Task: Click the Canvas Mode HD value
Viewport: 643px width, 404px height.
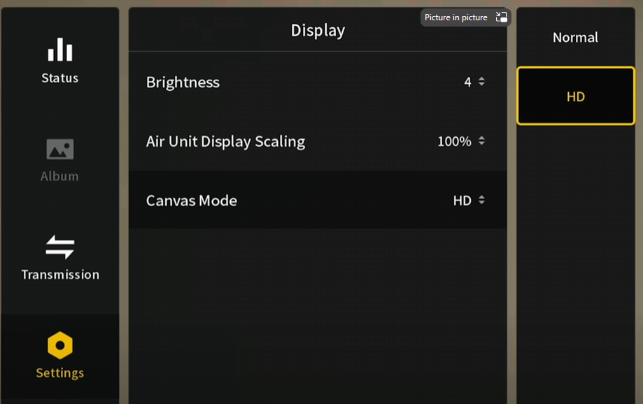Action: [x=462, y=201]
